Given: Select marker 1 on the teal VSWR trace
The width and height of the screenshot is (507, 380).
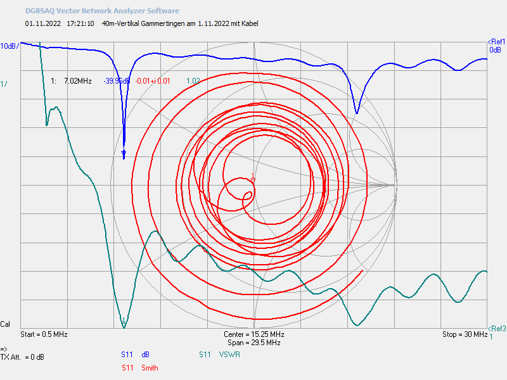Looking at the screenshot, I should click(x=124, y=320).
